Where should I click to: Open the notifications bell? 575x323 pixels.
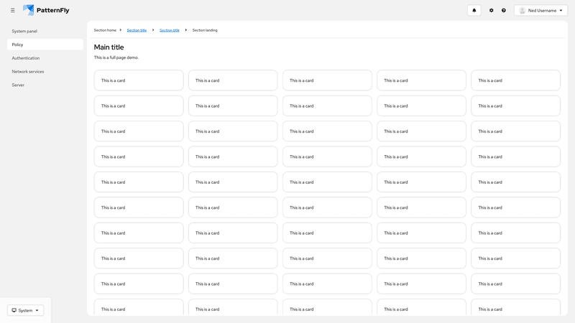(474, 10)
